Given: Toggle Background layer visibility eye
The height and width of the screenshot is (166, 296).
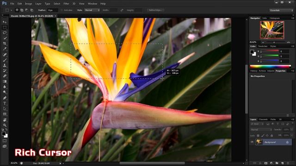Looking at the screenshot, I should coord(252,142).
